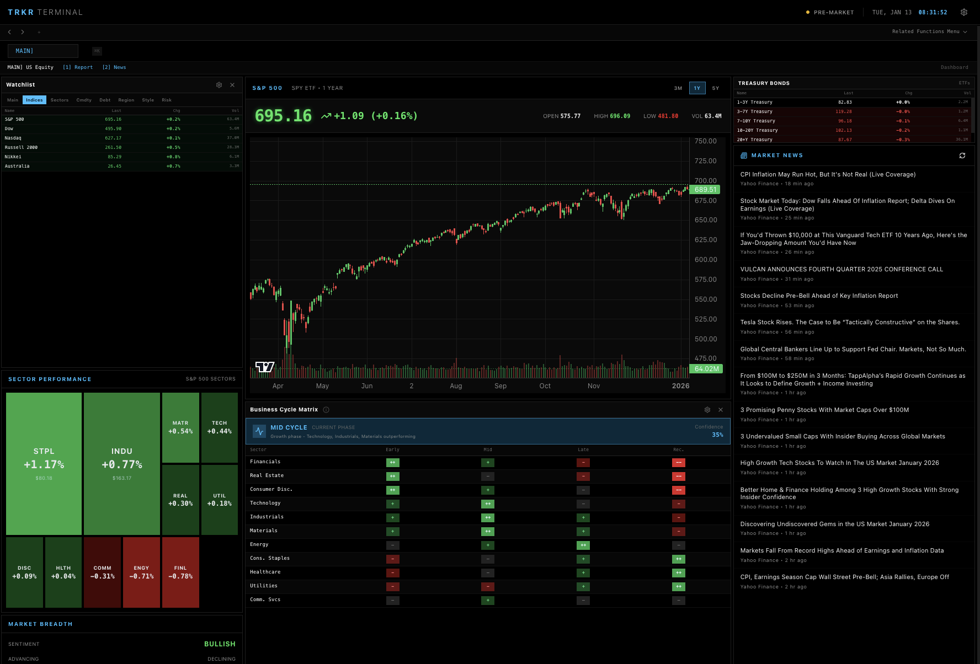Screen dimensions: 980x664
Task: Open the Tesla Stock Rises headline
Action: point(851,322)
